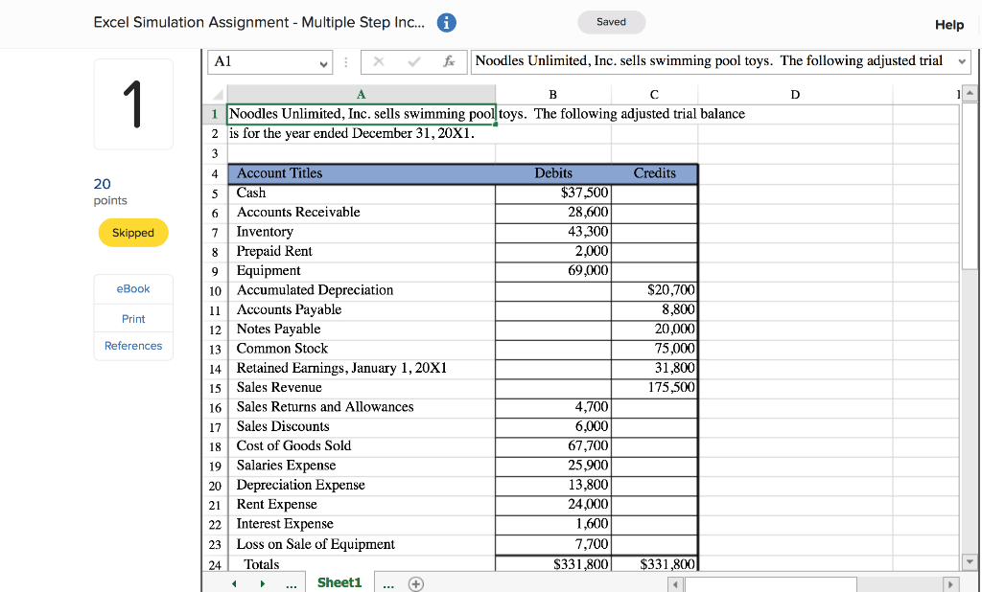Open the kebab menu beside the Name Box
This screenshot has height=592, width=982.
click(x=345, y=60)
